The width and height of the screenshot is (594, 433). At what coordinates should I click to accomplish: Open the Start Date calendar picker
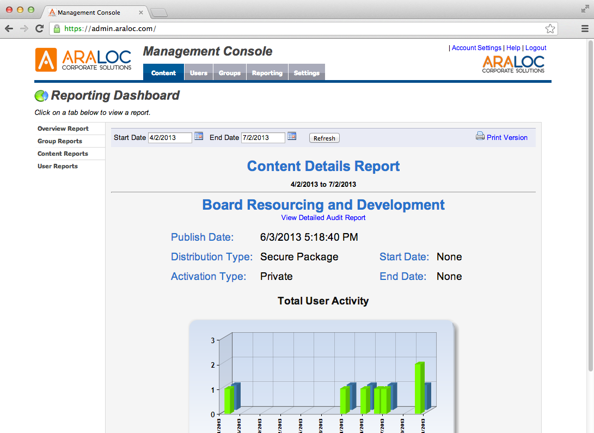[199, 137]
